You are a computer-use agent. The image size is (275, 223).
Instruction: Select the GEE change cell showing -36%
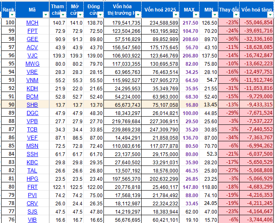pyautogui.click(x=229, y=39)
